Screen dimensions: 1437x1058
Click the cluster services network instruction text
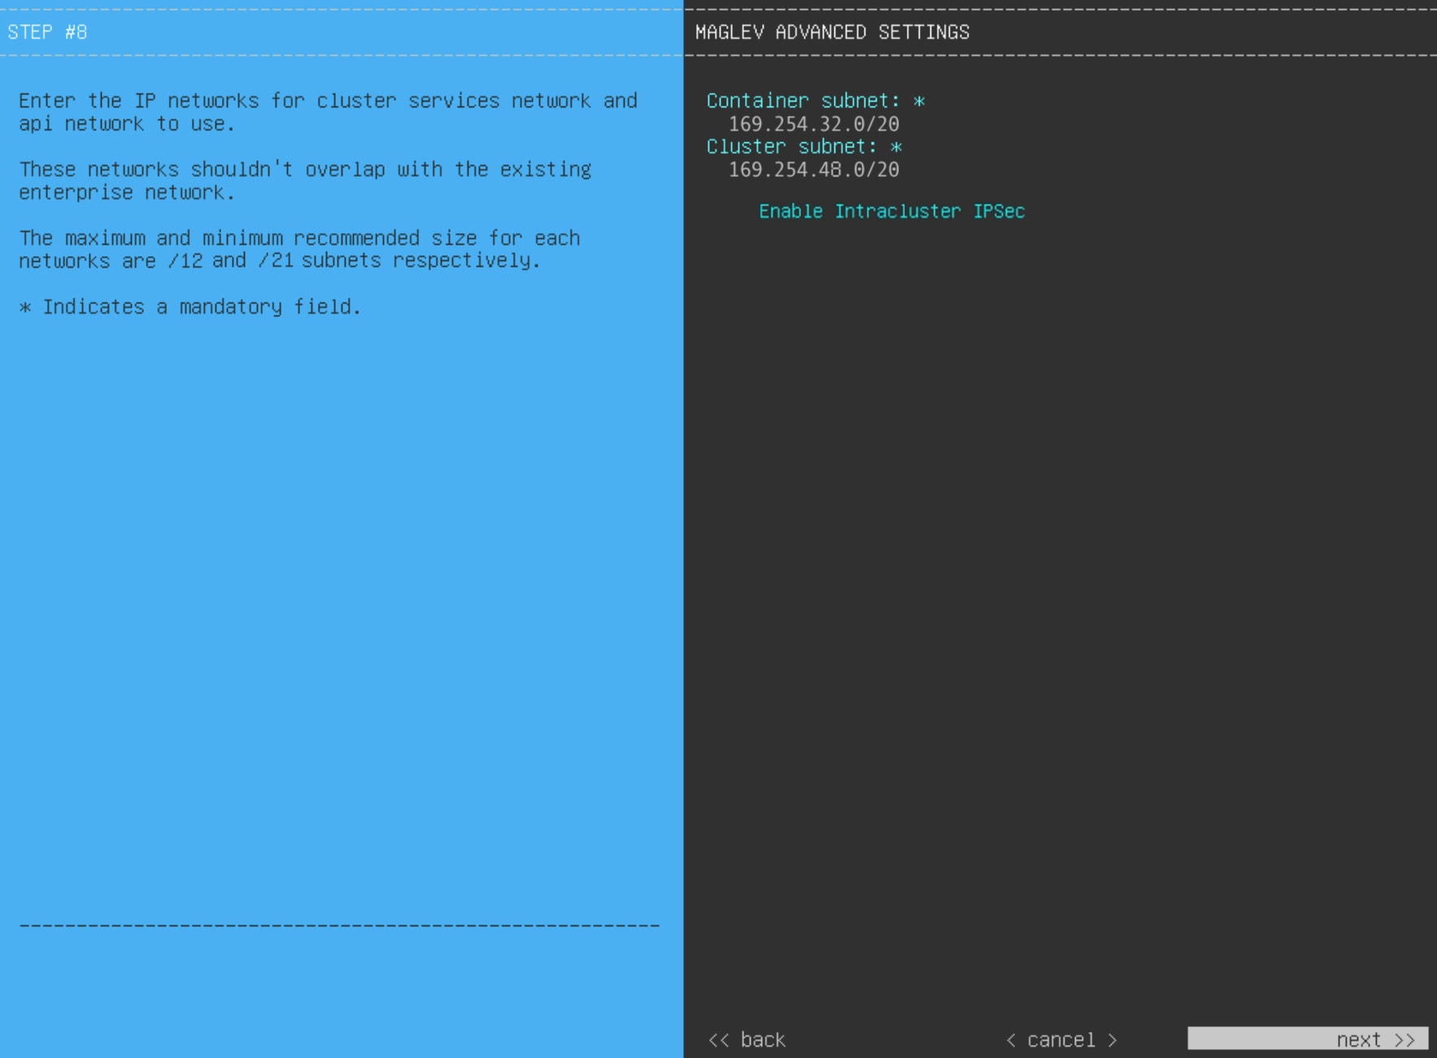tap(328, 112)
